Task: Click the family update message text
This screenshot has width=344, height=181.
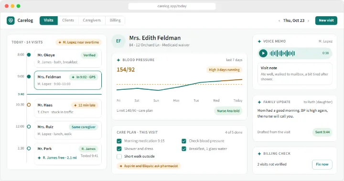Action: pos(292,114)
